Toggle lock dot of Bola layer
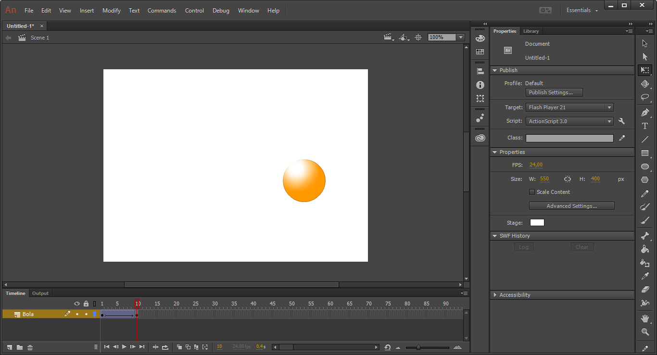This screenshot has width=657, height=355. (86, 314)
